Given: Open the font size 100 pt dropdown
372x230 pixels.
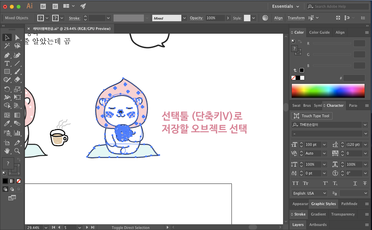Looking at the screenshot, I should [324, 145].
